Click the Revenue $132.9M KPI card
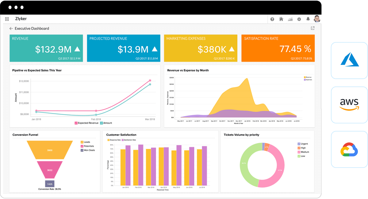 tap(46, 48)
